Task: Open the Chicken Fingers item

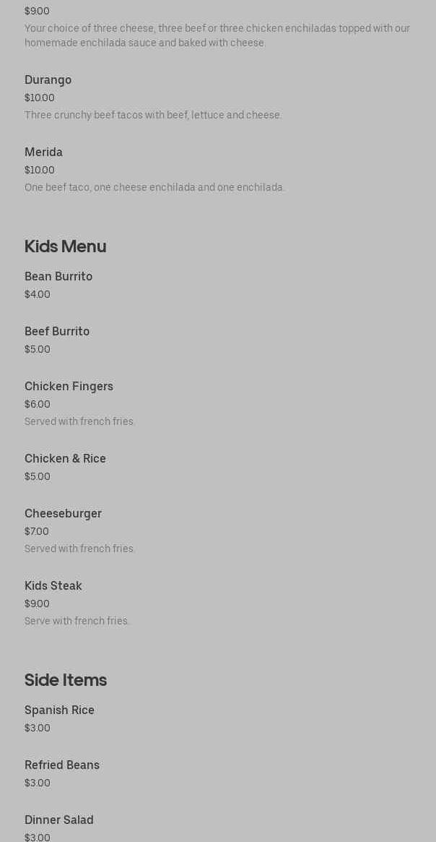Action: [x=69, y=387]
